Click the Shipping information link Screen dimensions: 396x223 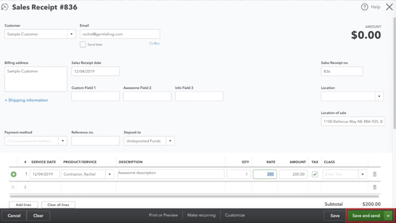(x=26, y=100)
